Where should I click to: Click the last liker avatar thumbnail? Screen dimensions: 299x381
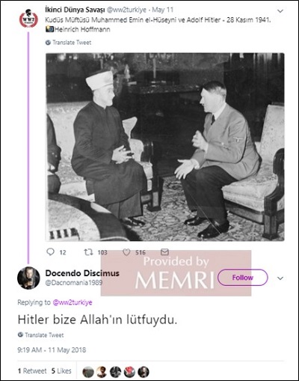[144, 372]
